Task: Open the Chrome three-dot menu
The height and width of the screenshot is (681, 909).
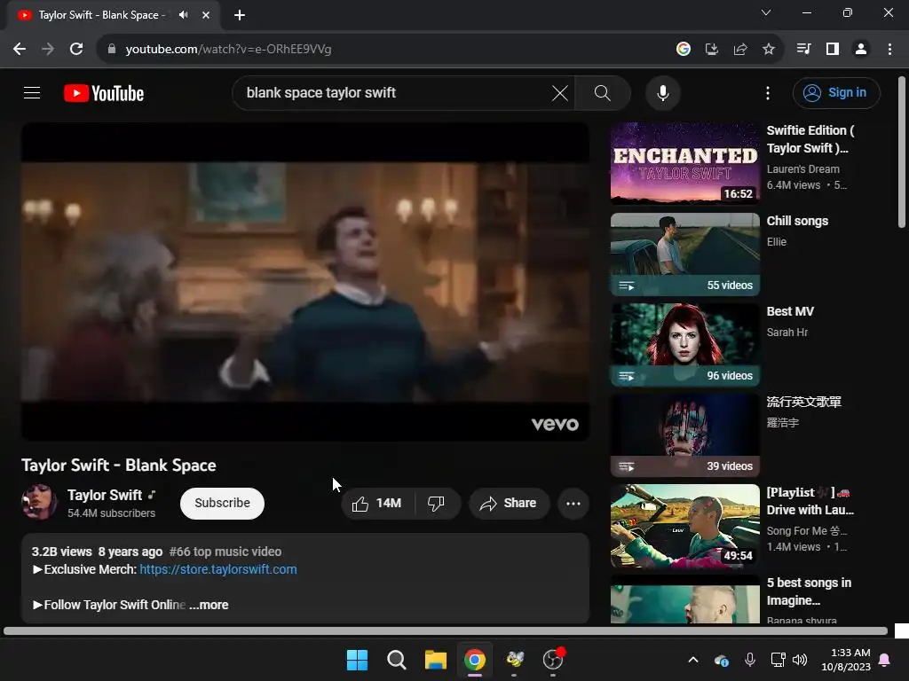Action: 889,50
